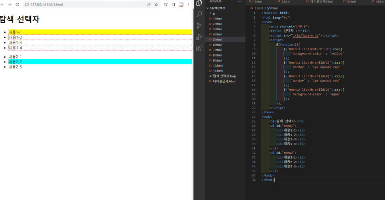Reload the page in browser
The height and width of the screenshot is (200, 385).
tap(17, 5)
